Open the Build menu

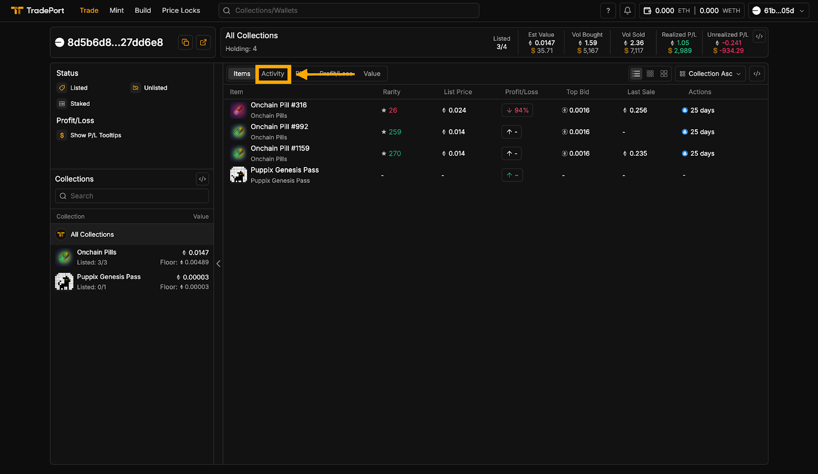(143, 10)
